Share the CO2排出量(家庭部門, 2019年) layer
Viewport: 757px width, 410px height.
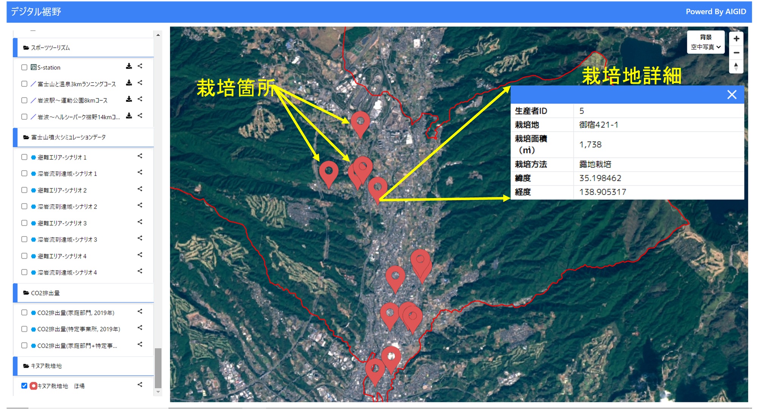(140, 312)
